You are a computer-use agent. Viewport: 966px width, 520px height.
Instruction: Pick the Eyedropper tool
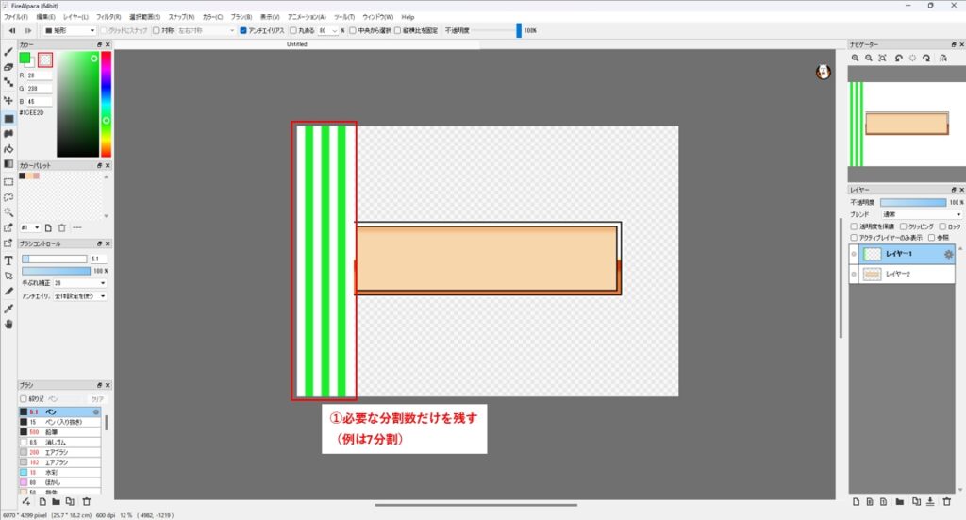coord(8,309)
